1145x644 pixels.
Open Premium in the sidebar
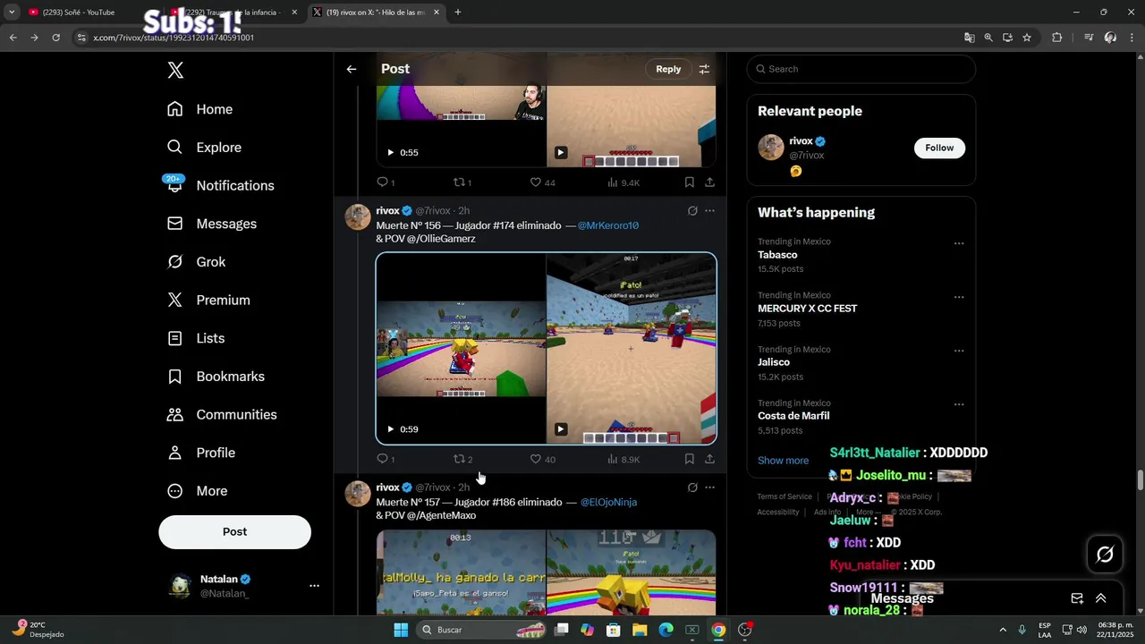(209, 300)
